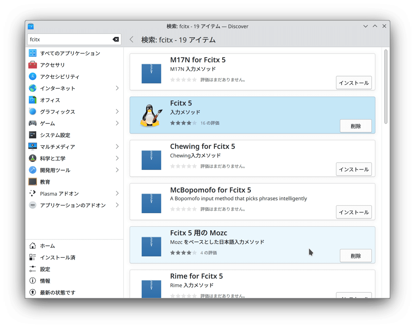The width and height of the screenshot is (415, 328).
Task: Open the McBopomofo for Fcitx 5 title
Action: [211, 190]
